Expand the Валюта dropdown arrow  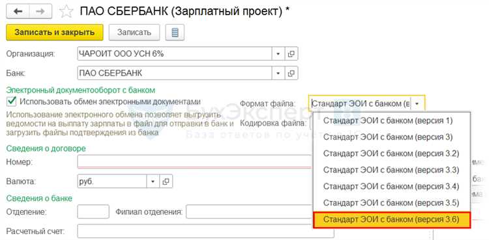pyautogui.click(x=153, y=181)
